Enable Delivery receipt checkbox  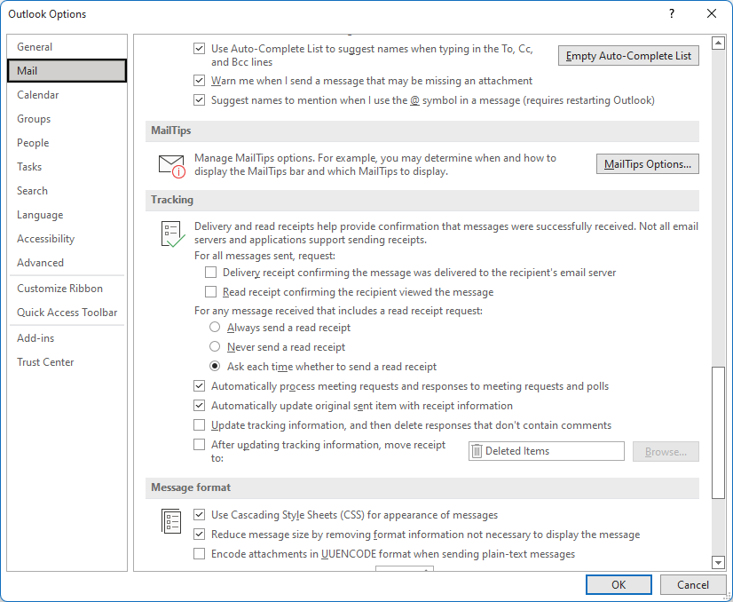(211, 273)
